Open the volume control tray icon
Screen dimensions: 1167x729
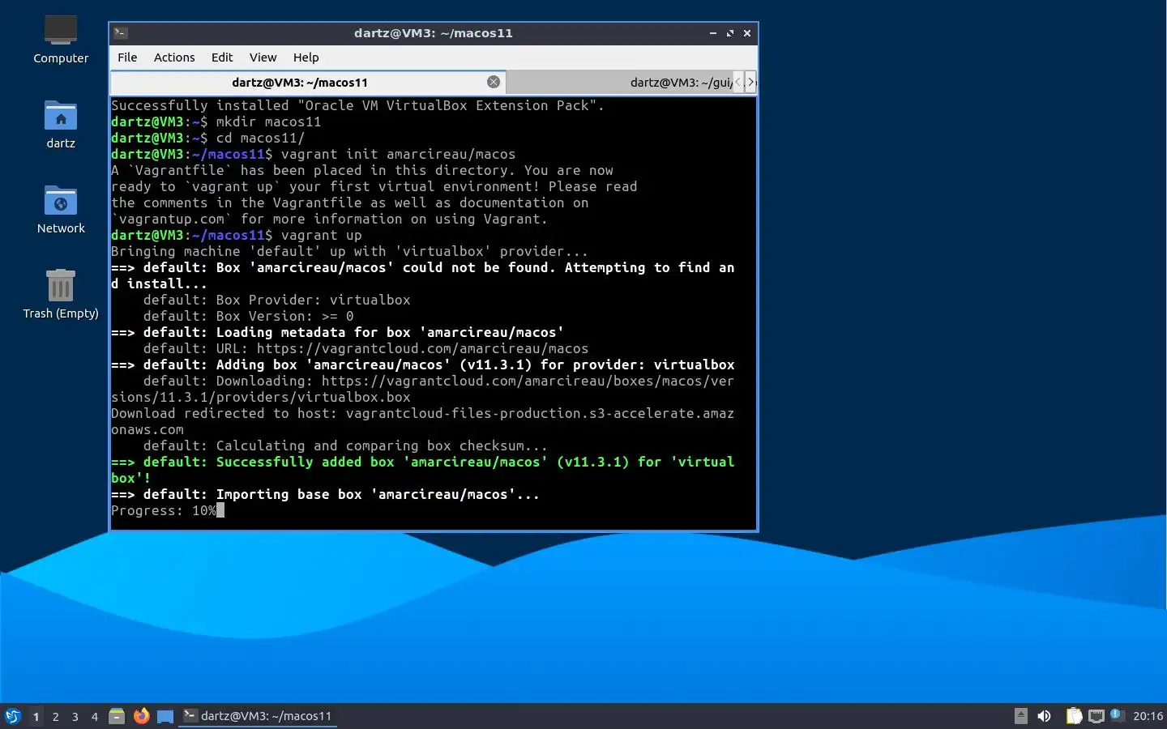pos(1044,716)
